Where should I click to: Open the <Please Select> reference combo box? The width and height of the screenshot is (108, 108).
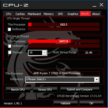62,80
